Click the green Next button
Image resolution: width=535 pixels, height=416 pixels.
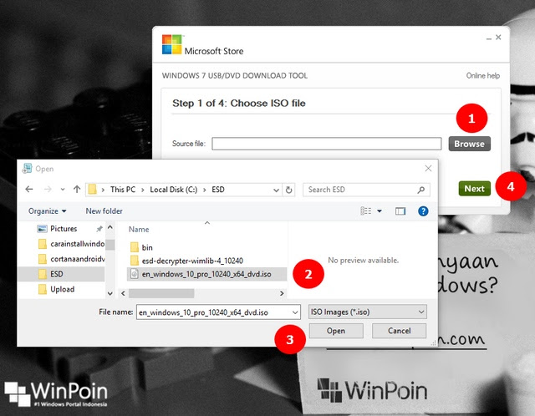click(474, 189)
